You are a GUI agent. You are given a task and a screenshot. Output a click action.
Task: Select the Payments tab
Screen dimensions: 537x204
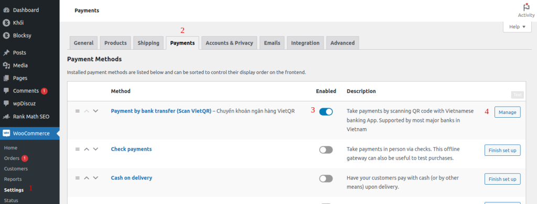point(182,43)
